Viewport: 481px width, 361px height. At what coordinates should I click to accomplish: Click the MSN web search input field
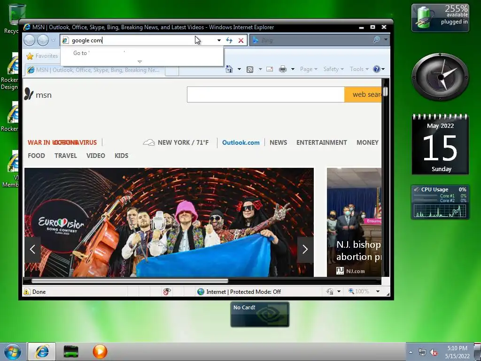(266, 94)
